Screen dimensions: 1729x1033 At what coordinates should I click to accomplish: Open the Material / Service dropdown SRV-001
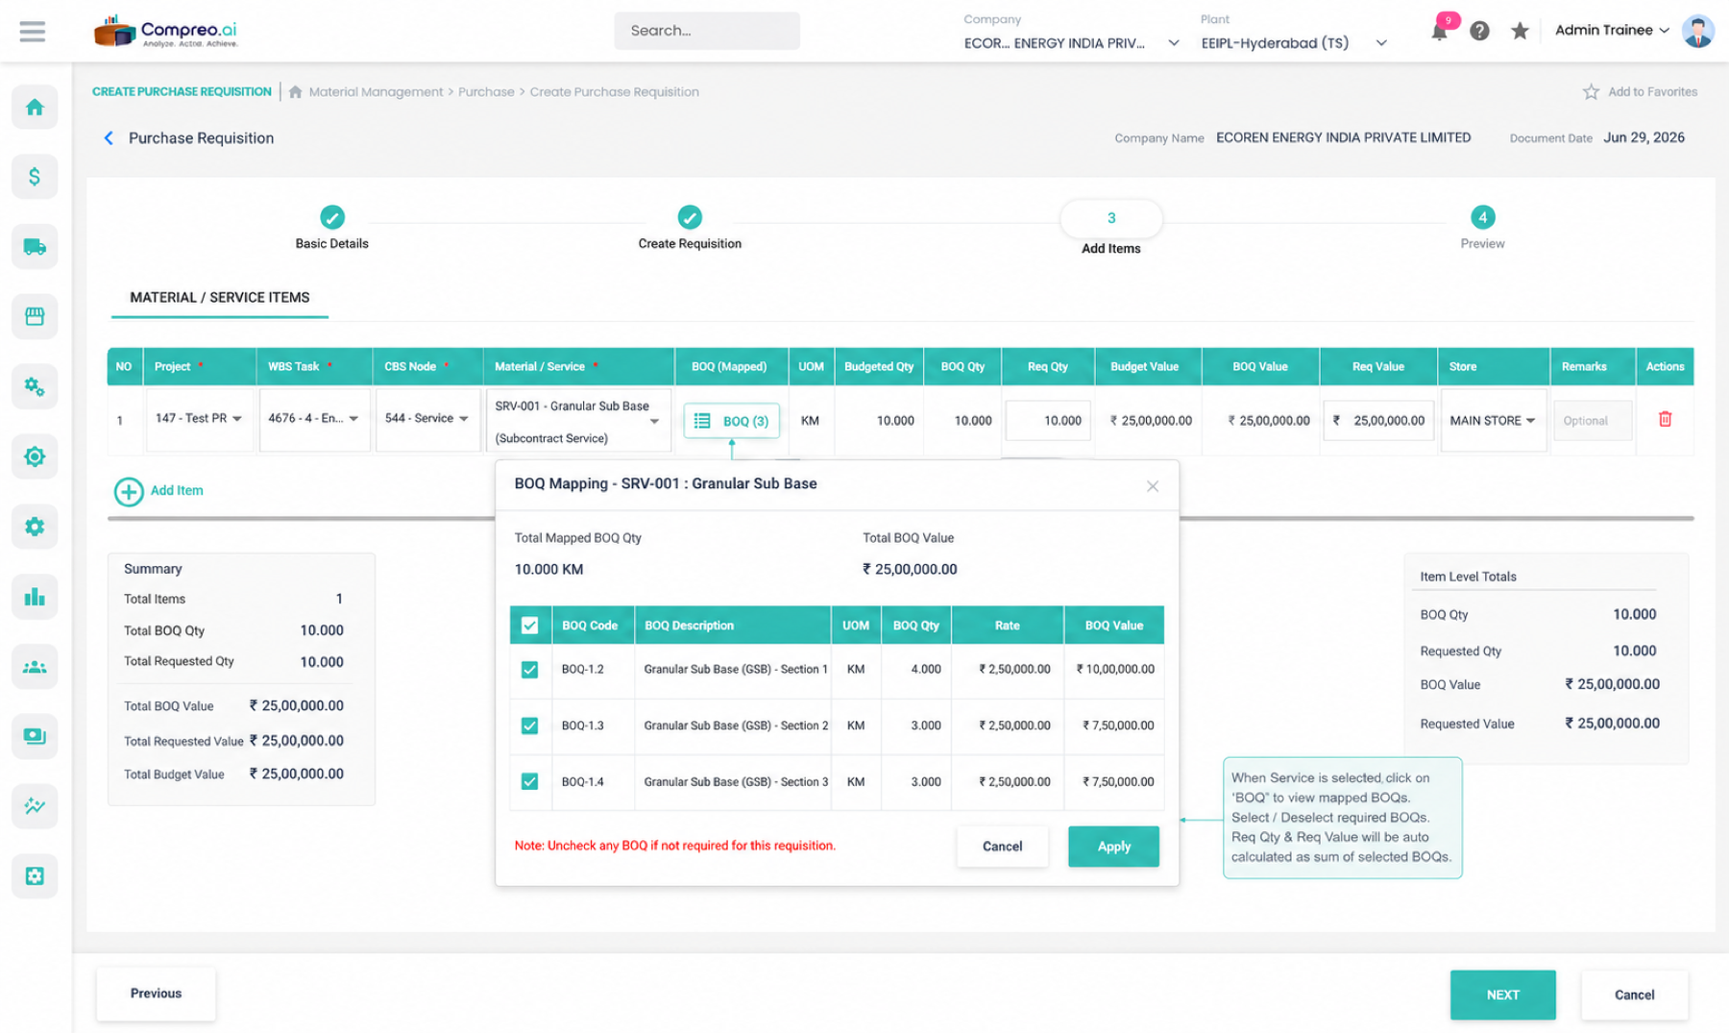(x=577, y=421)
